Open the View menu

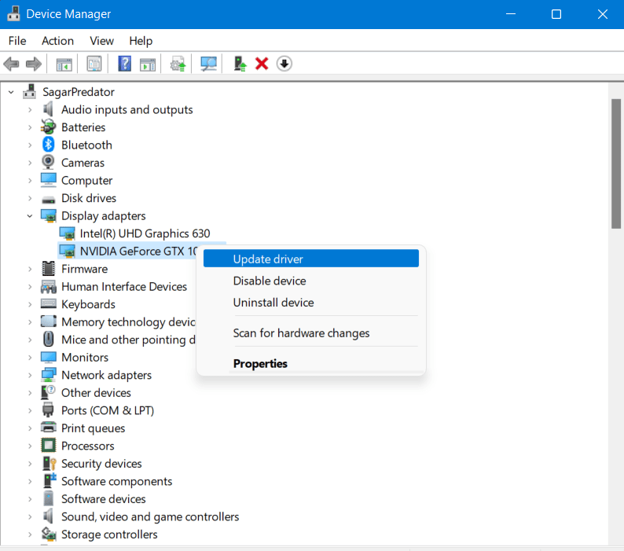coord(101,41)
